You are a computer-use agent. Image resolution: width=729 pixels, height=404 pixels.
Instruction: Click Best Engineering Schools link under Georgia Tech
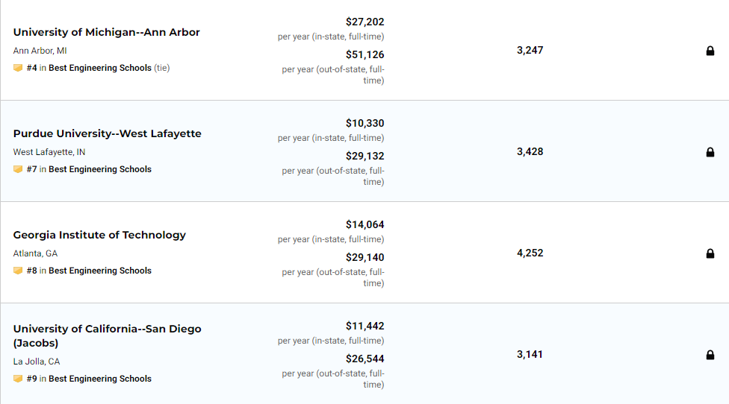pos(100,271)
